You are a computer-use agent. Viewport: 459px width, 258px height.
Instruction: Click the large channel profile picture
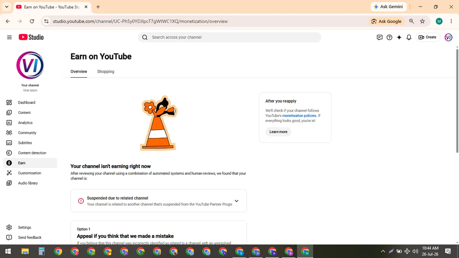click(30, 65)
